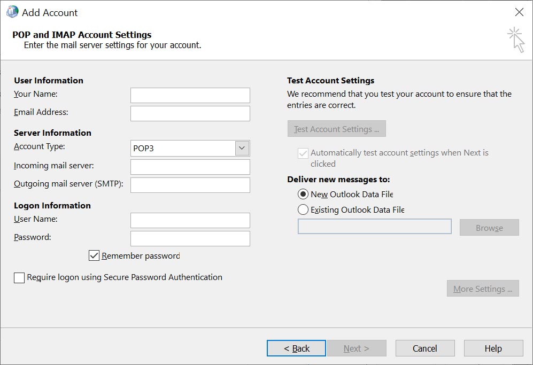Focus the User Name input box
This screenshot has width=533, height=365.
[x=190, y=220]
